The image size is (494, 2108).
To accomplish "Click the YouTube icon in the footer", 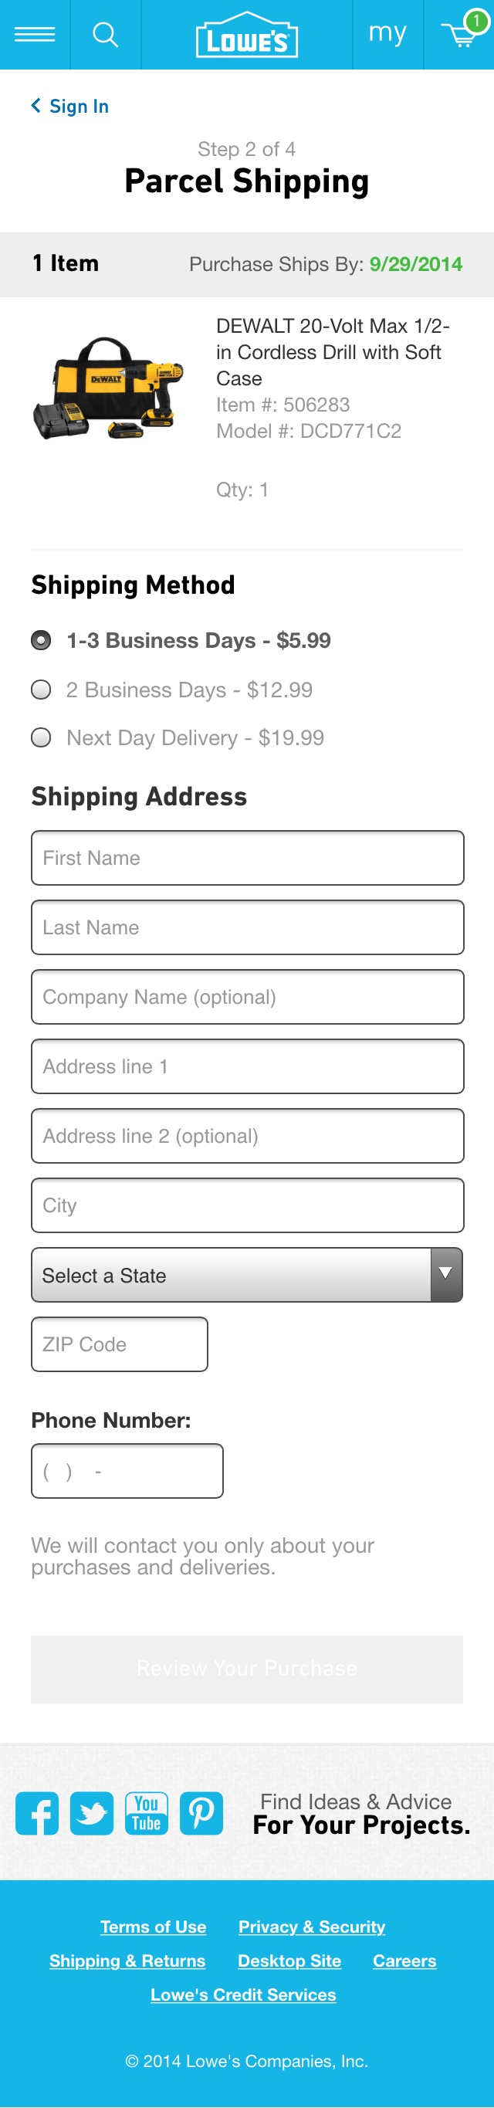I will point(147,1811).
